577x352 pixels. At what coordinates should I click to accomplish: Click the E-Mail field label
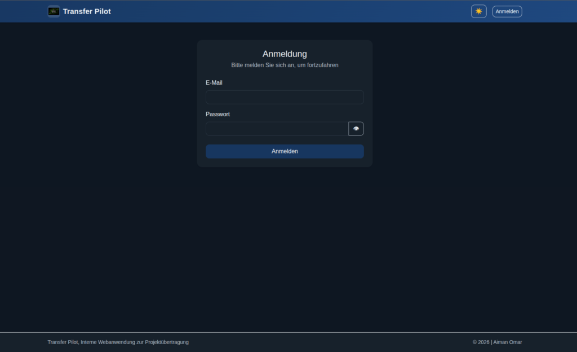(214, 83)
